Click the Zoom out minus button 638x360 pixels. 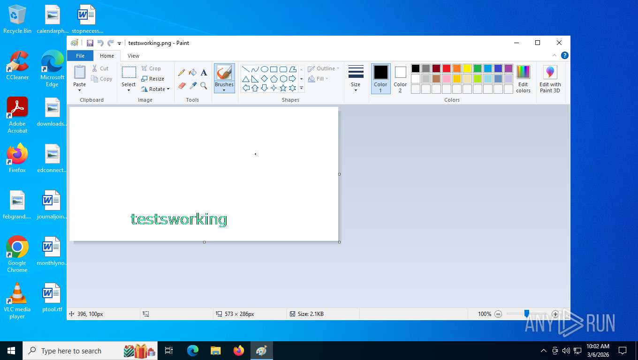(498, 314)
